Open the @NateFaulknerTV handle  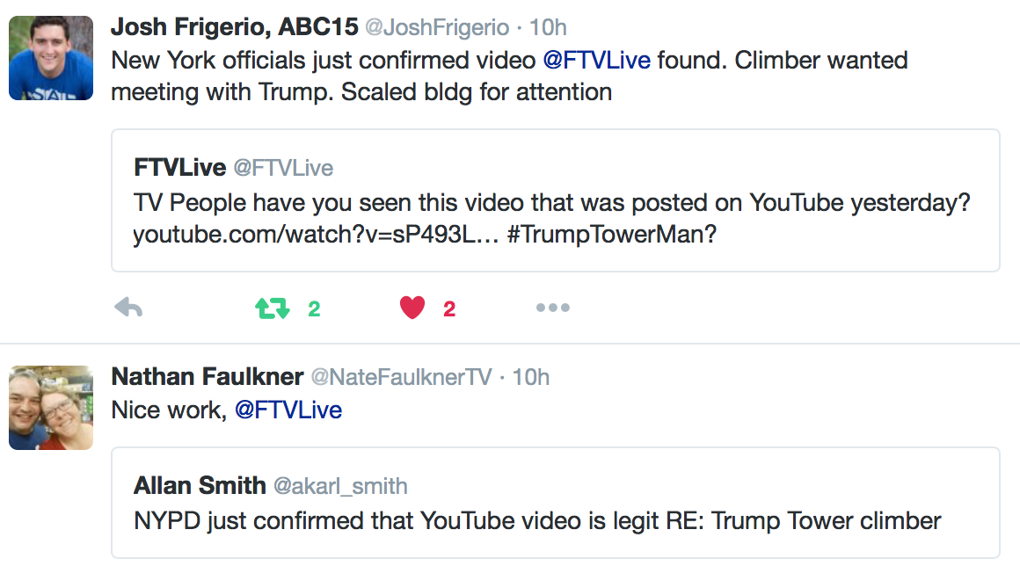(x=401, y=378)
